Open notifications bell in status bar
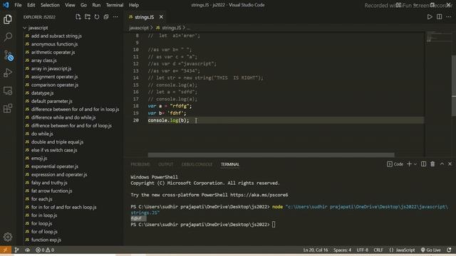Screen dimensions: 456x256 pyautogui.click(x=449, y=250)
